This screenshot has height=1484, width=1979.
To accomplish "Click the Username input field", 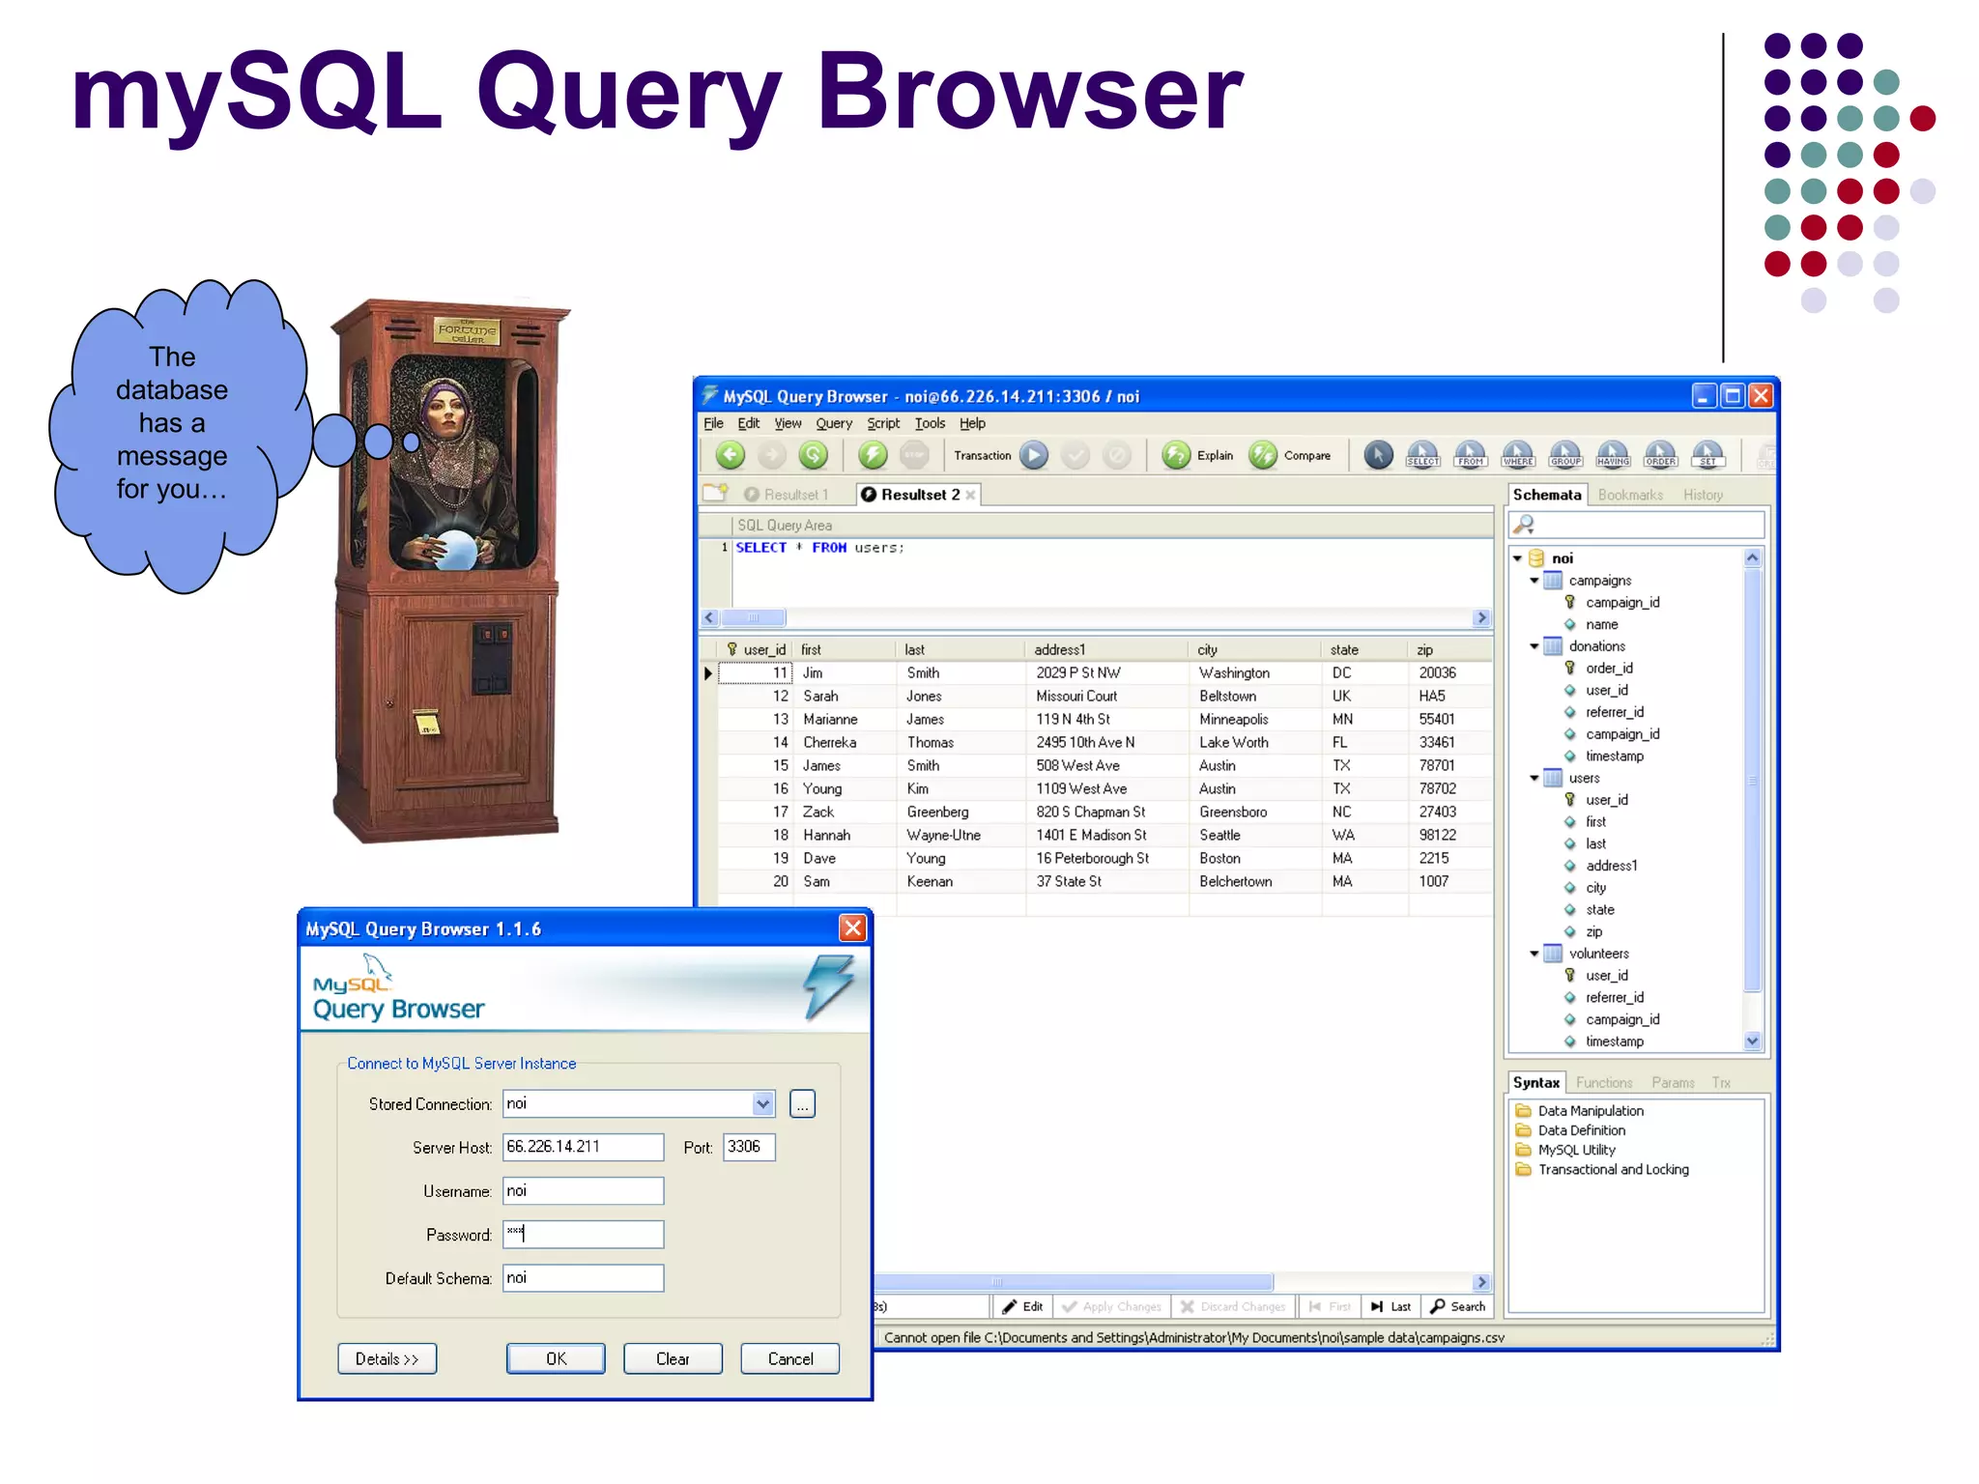I will (x=583, y=1190).
